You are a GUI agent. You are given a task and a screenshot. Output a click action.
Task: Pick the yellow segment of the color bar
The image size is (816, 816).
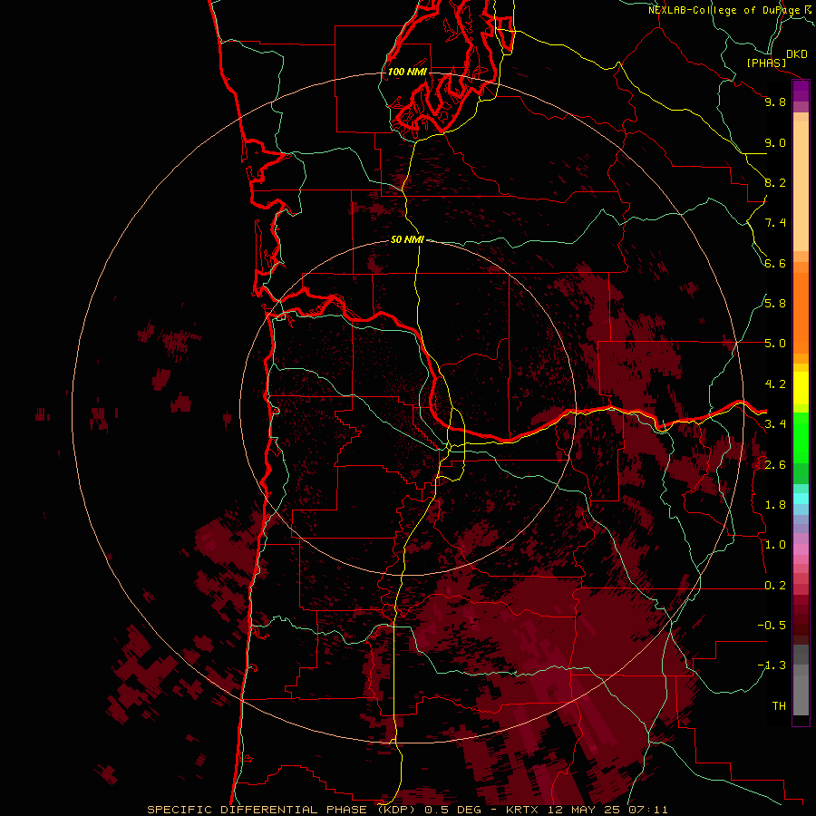pyautogui.click(x=801, y=388)
